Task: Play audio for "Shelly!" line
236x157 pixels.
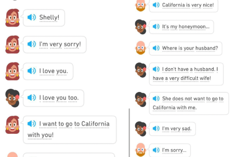Action: point(31,17)
